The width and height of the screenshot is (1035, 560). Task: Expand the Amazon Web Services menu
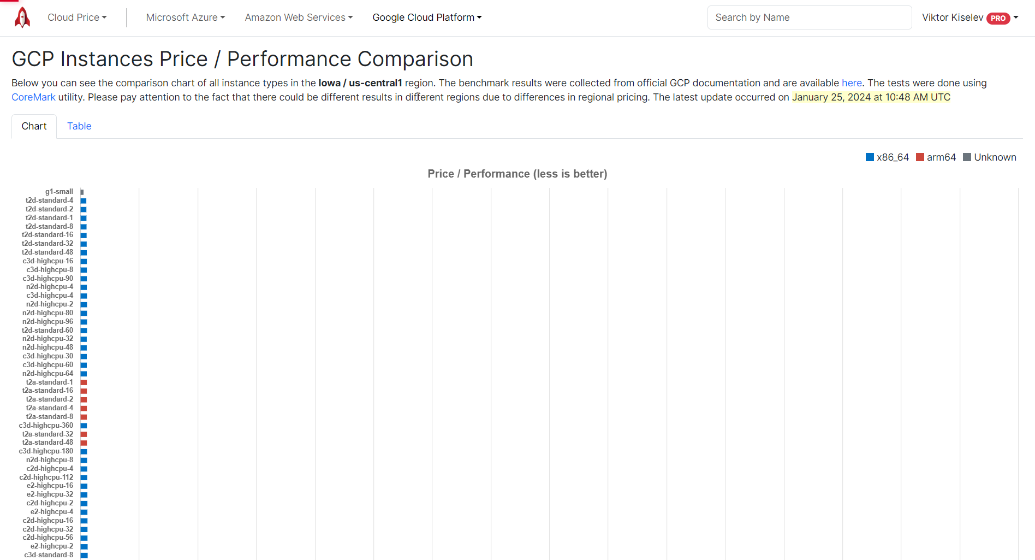tap(299, 17)
